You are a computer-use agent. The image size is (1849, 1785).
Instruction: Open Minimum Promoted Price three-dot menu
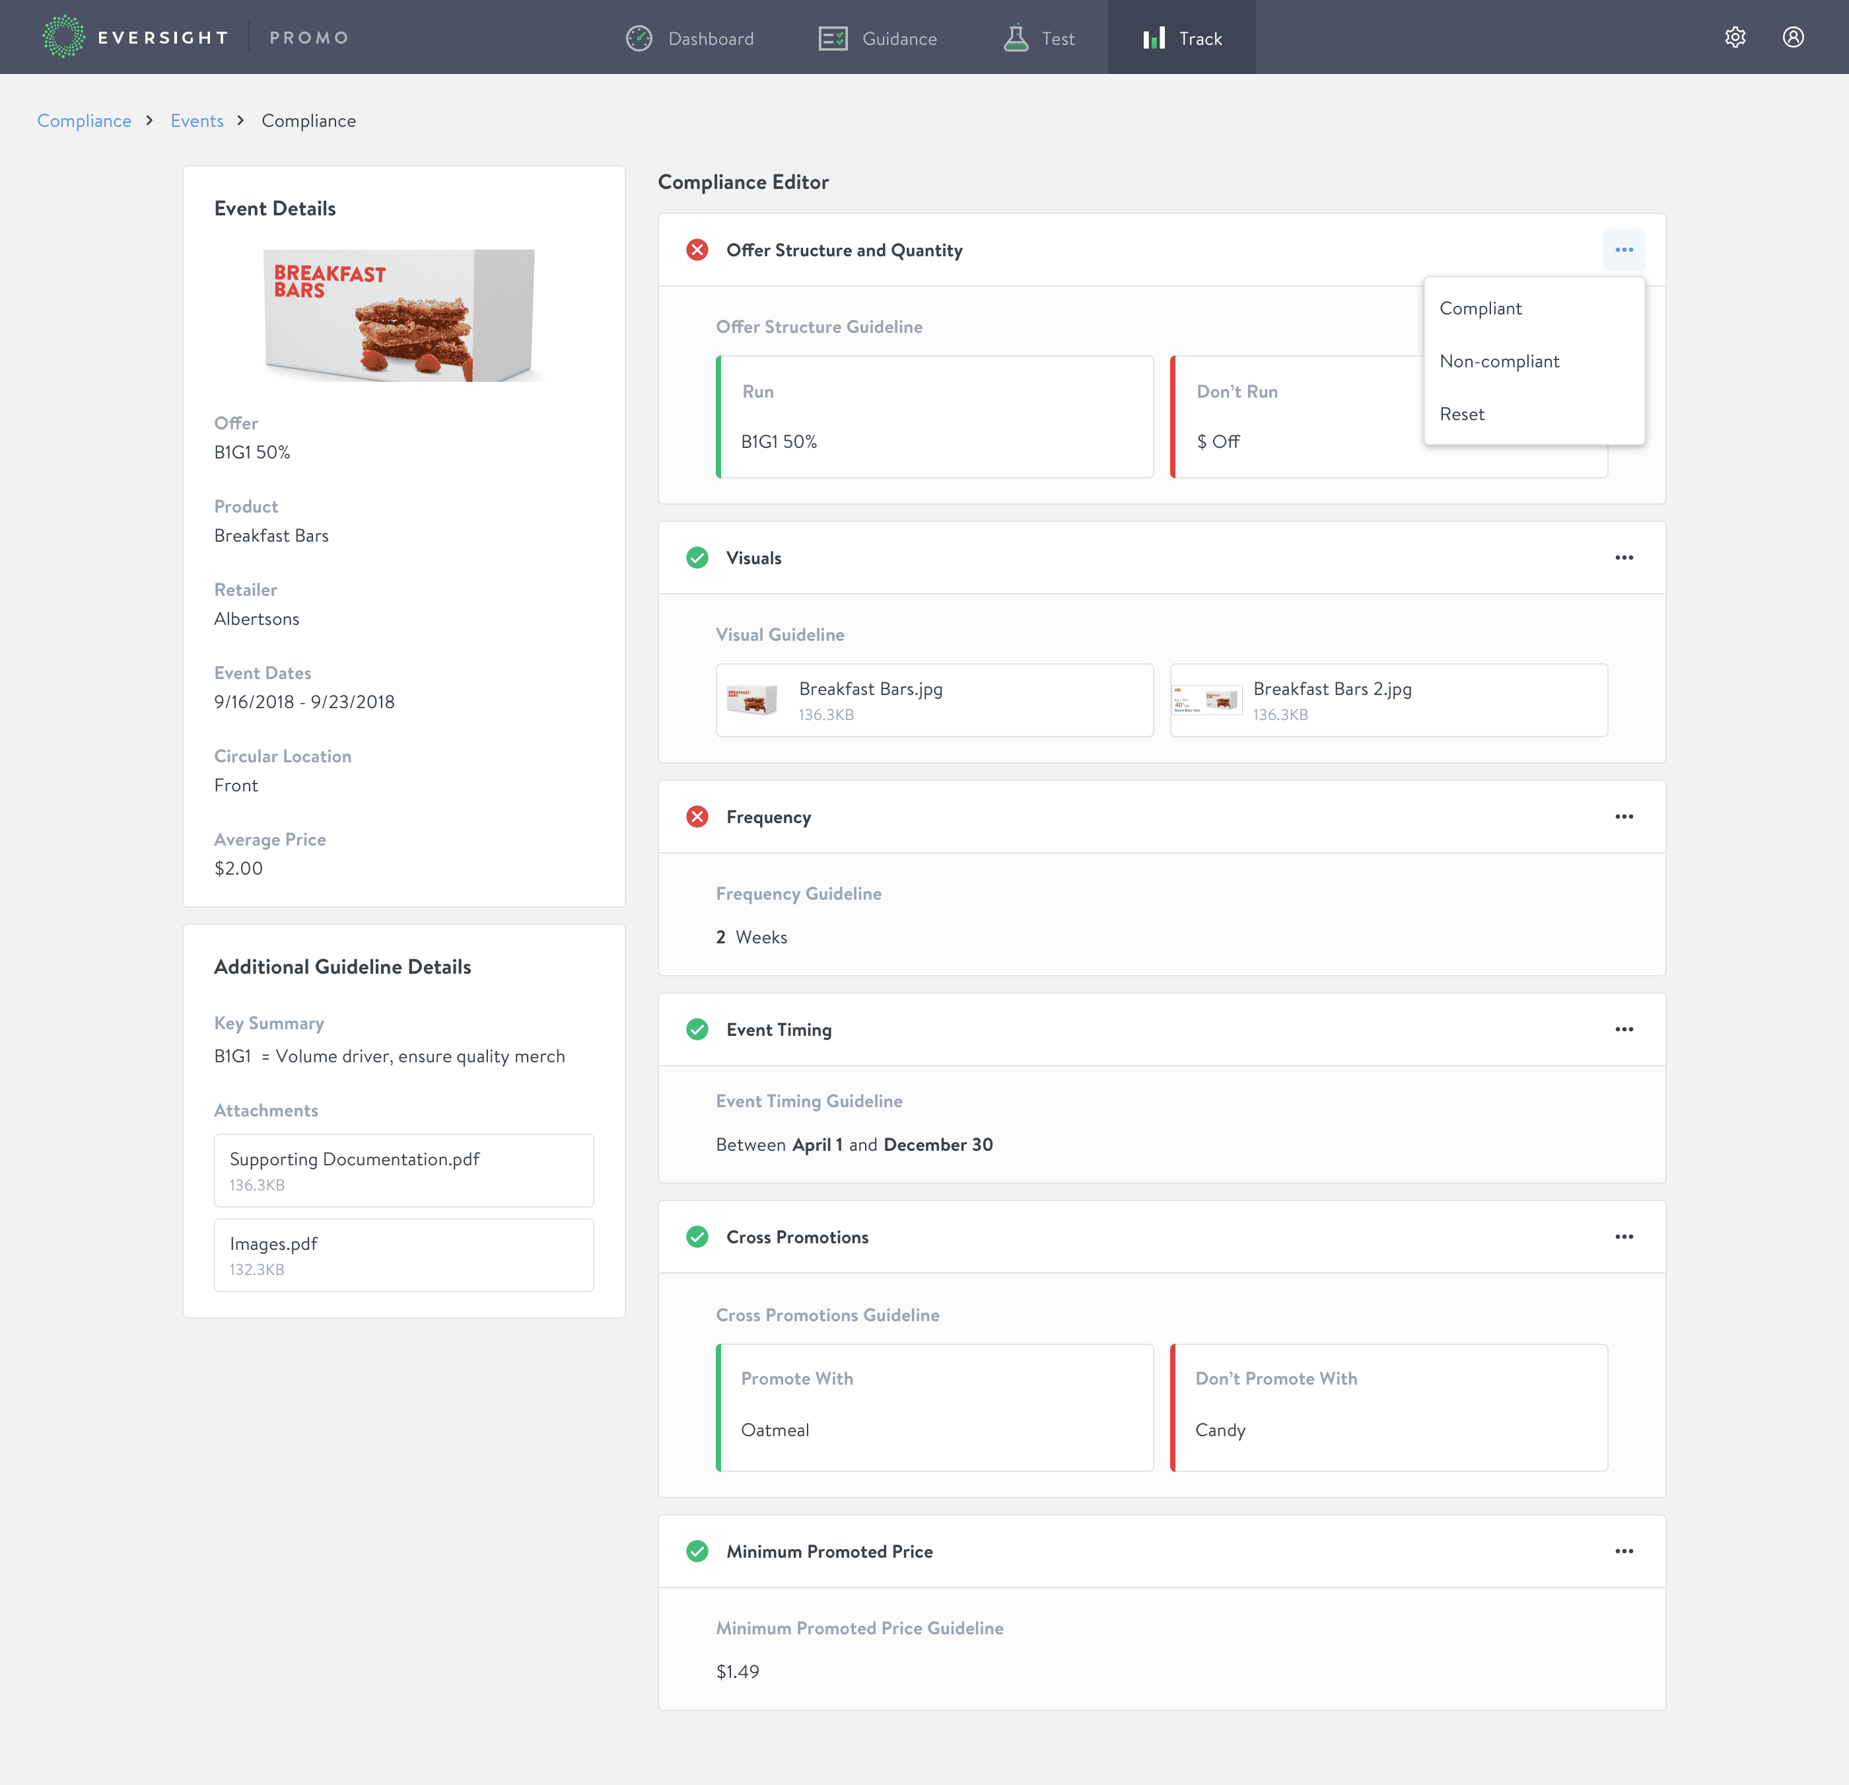click(1624, 1550)
